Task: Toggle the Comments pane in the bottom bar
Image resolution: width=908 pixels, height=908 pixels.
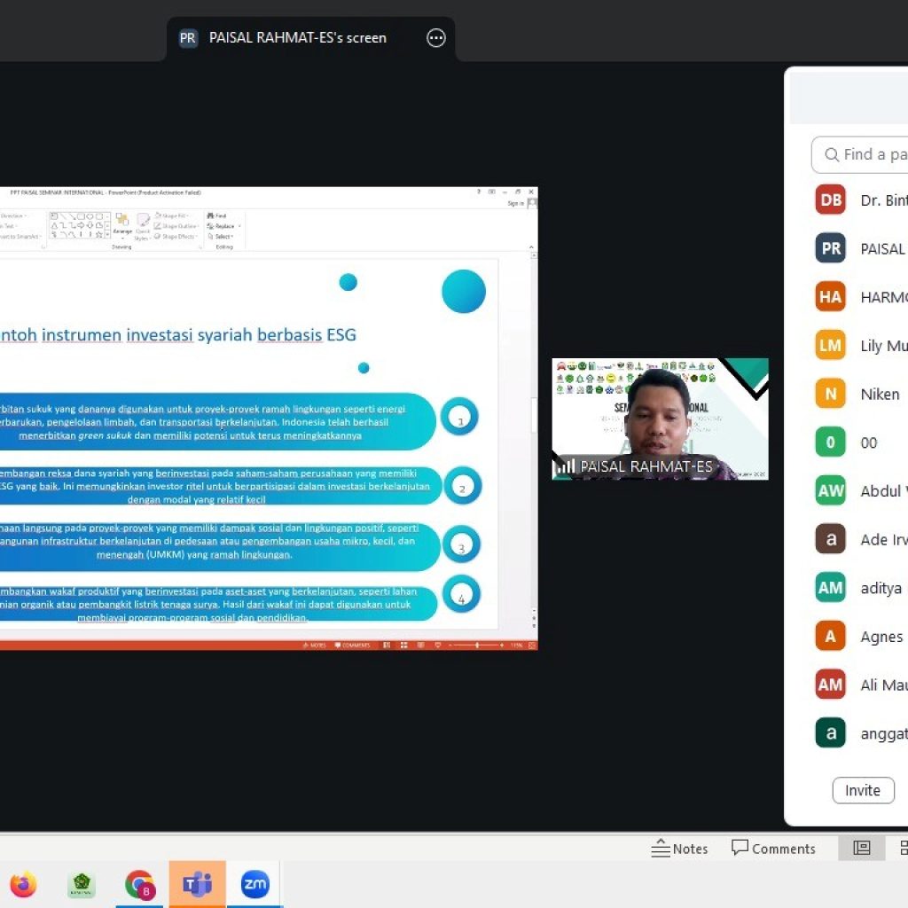Action: coord(773,849)
